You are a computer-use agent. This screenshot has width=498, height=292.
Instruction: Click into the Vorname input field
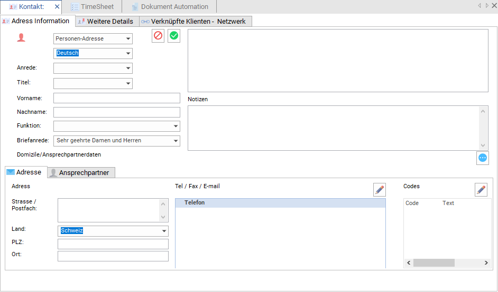[116, 98]
